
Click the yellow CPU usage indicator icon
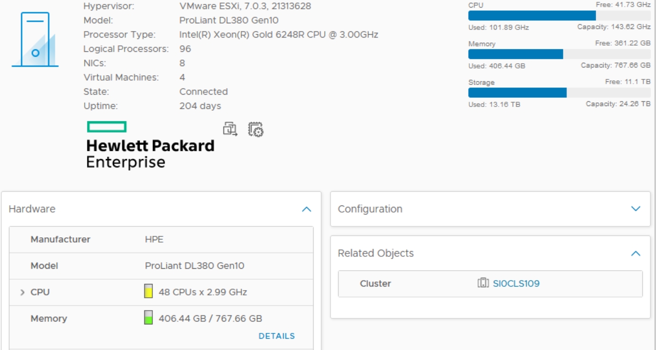click(x=149, y=292)
